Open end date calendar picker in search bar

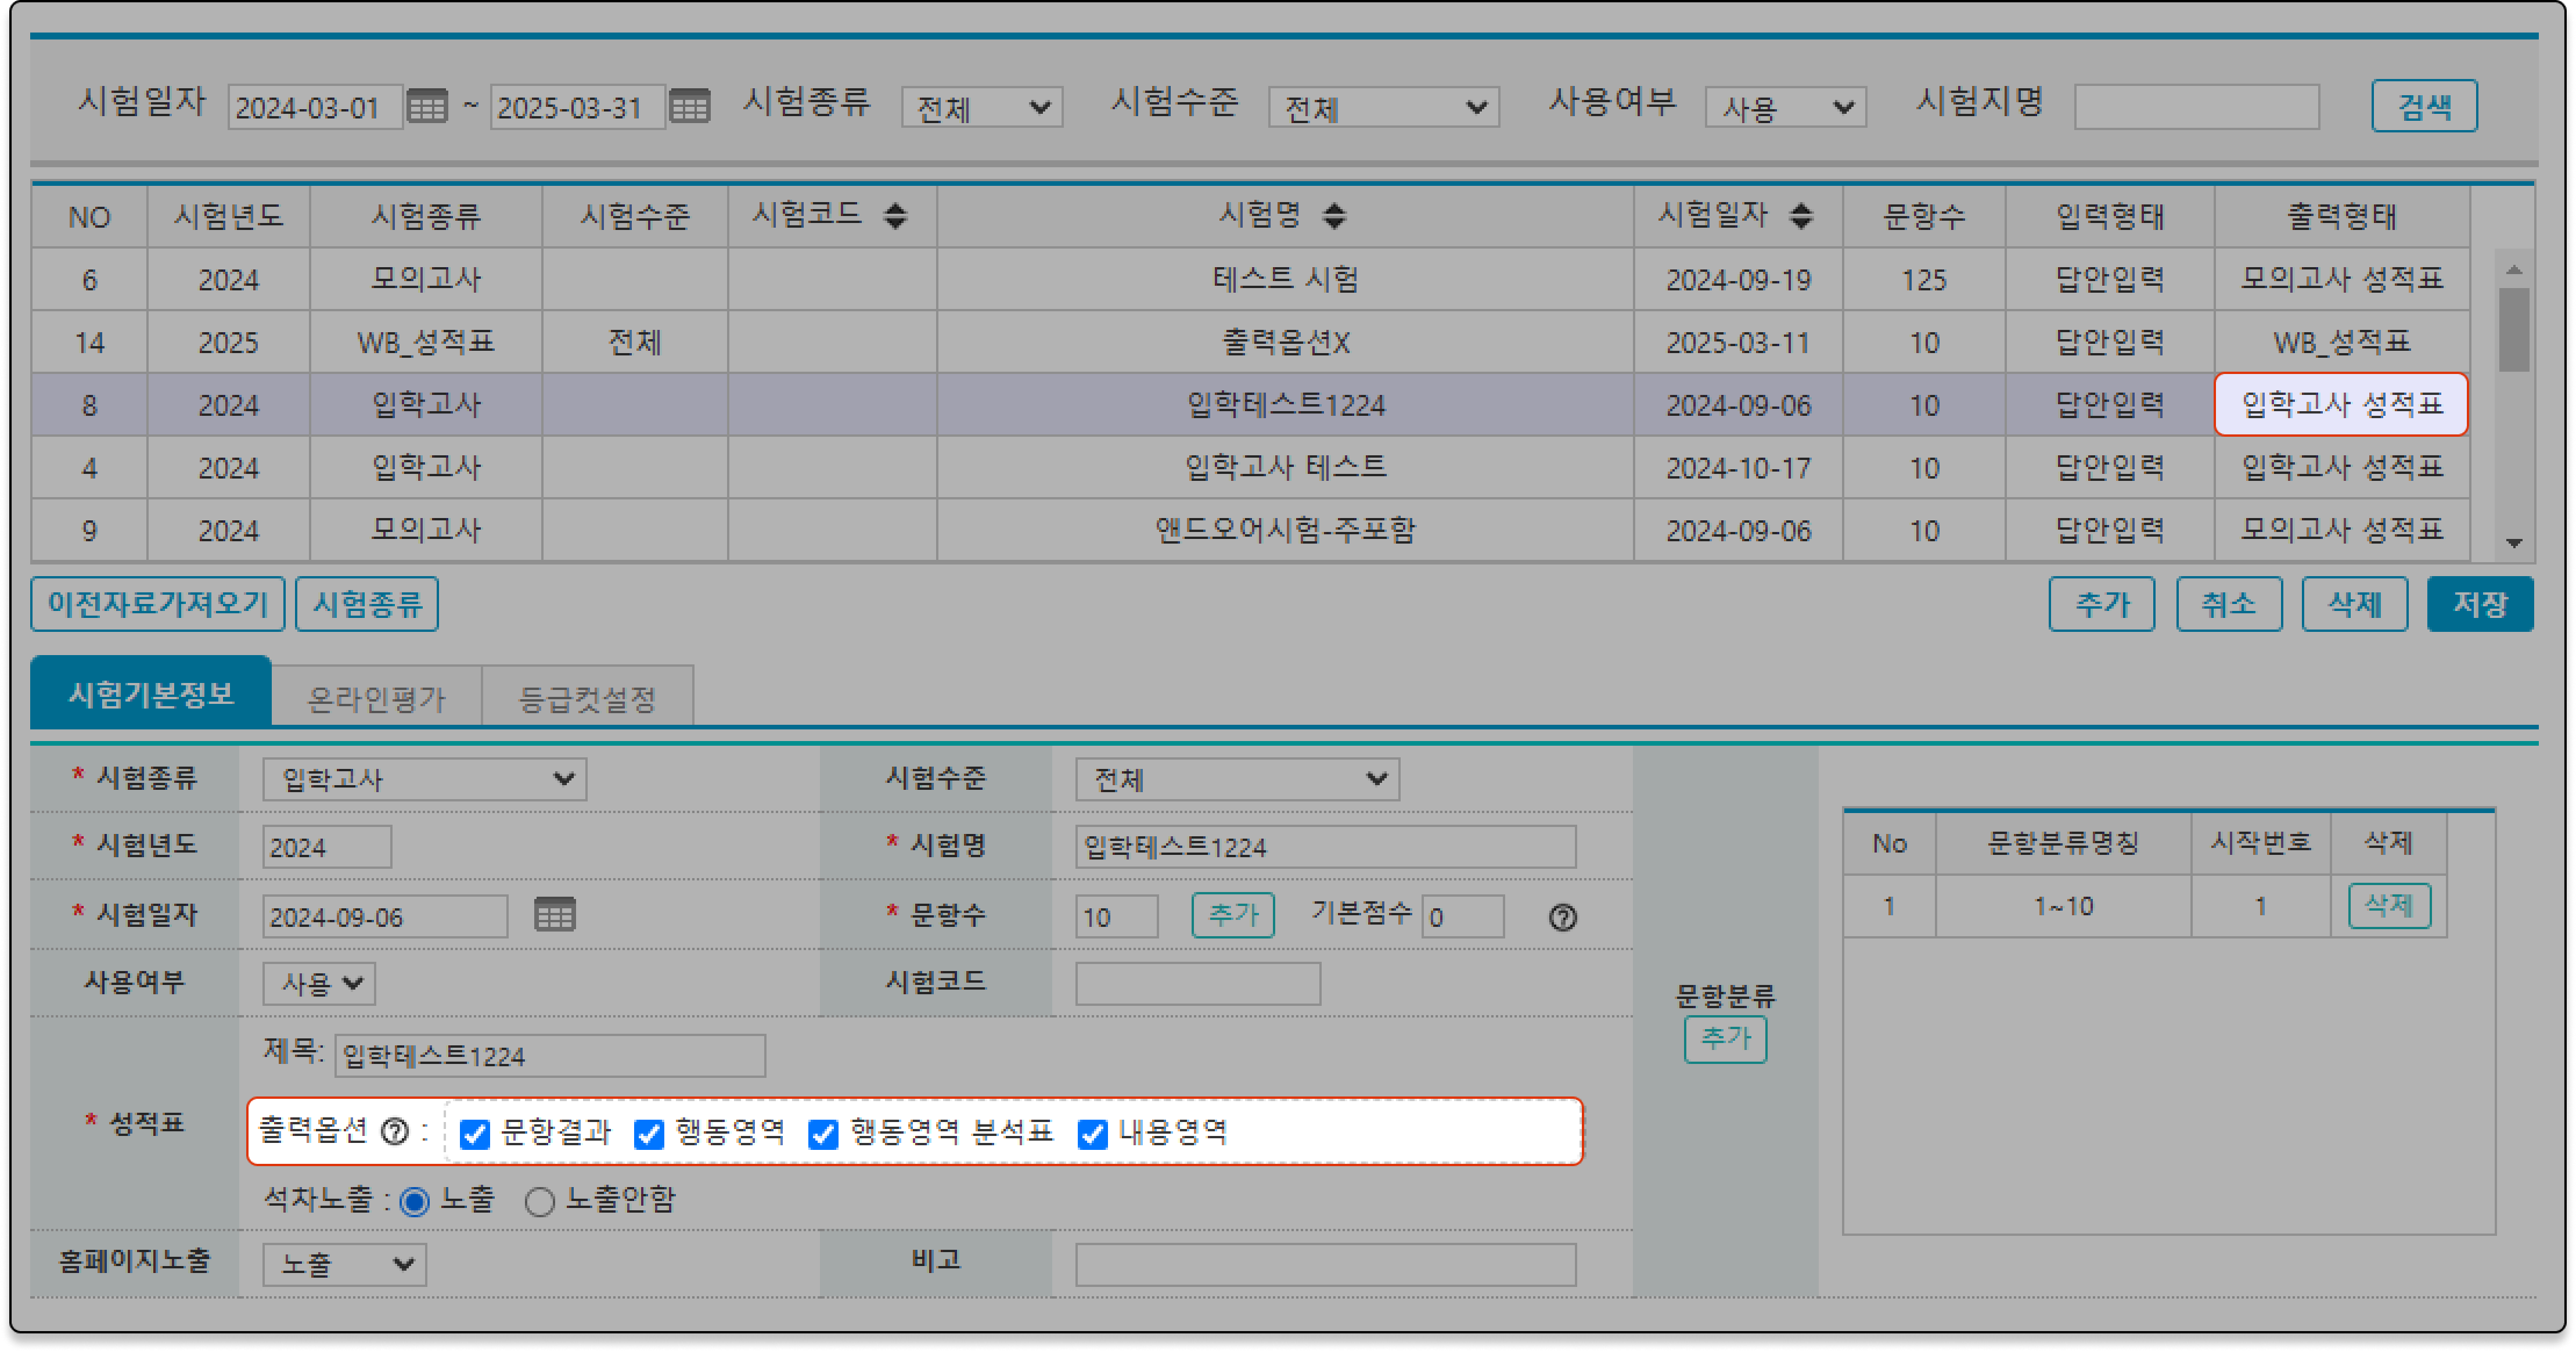coord(689,106)
